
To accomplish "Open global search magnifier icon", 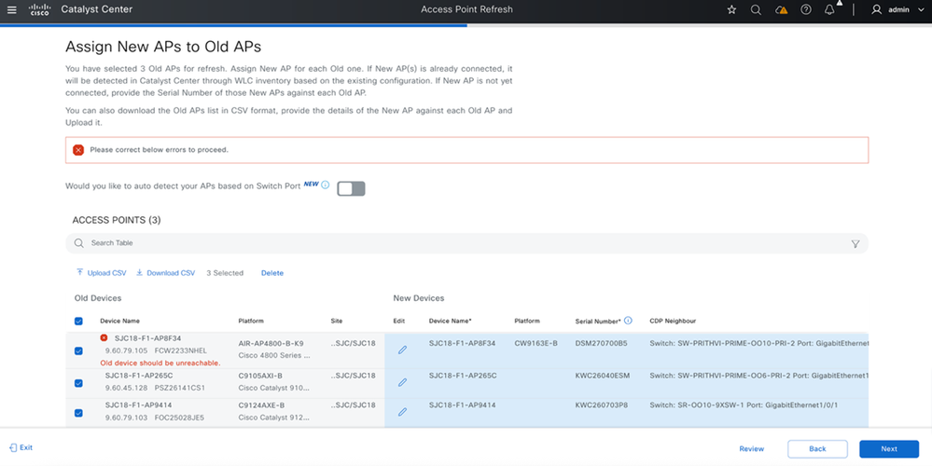I will pos(756,9).
